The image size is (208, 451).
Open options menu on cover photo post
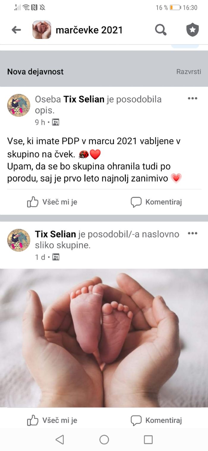tap(193, 233)
